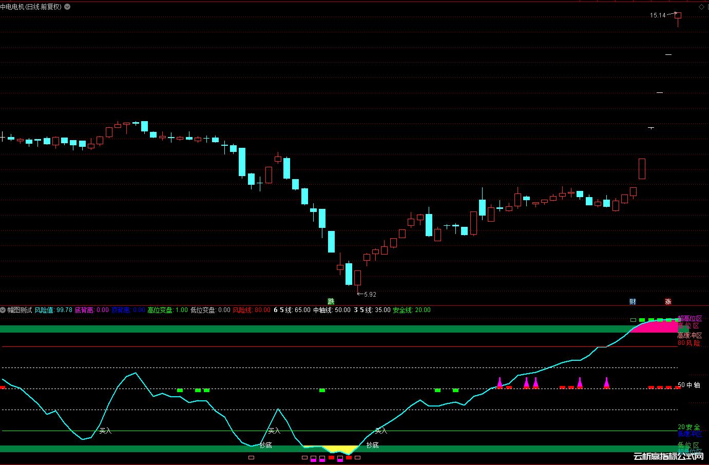Viewport: 709px width, 465px height.
Task: Click the green 跌 event marker
Action: point(331,301)
